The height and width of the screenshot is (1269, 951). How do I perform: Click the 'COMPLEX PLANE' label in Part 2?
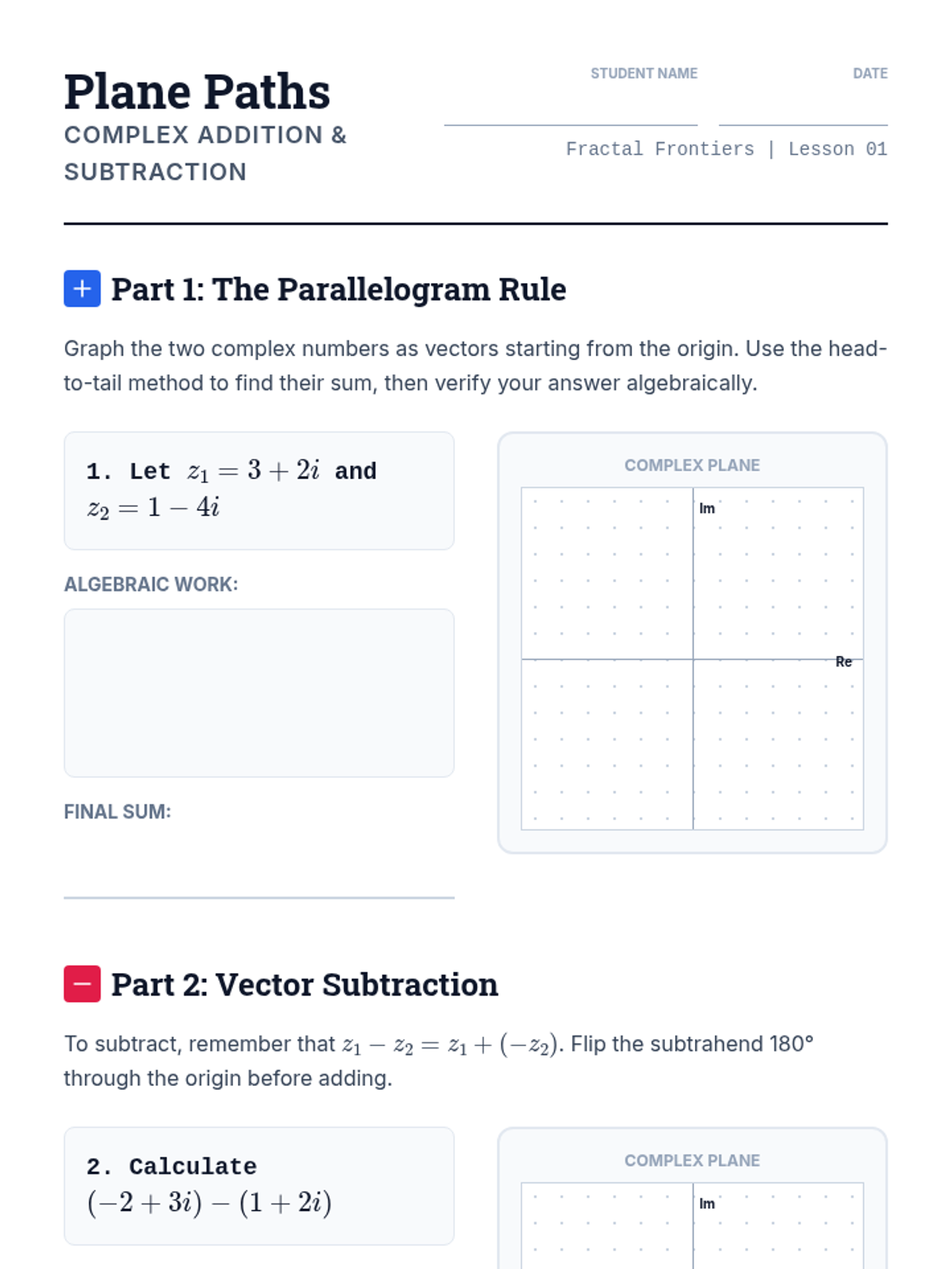pos(692,1161)
